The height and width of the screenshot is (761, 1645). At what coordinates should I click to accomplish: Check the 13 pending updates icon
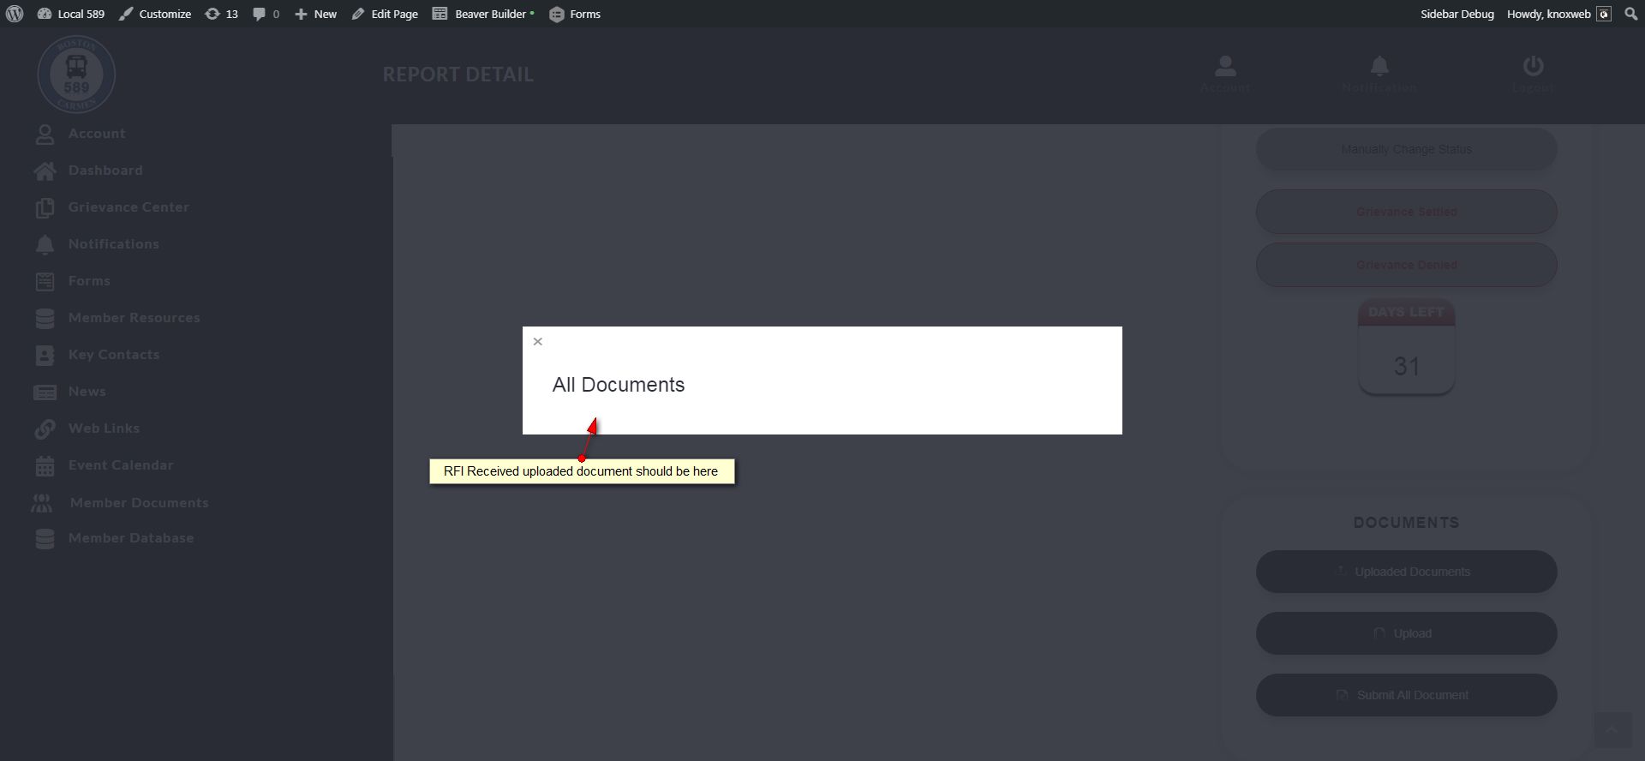click(221, 14)
